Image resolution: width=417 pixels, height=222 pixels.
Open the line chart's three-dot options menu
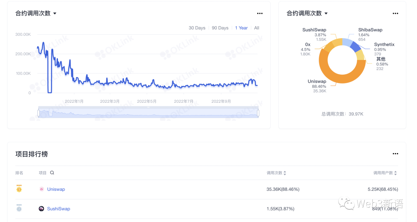(260, 13)
